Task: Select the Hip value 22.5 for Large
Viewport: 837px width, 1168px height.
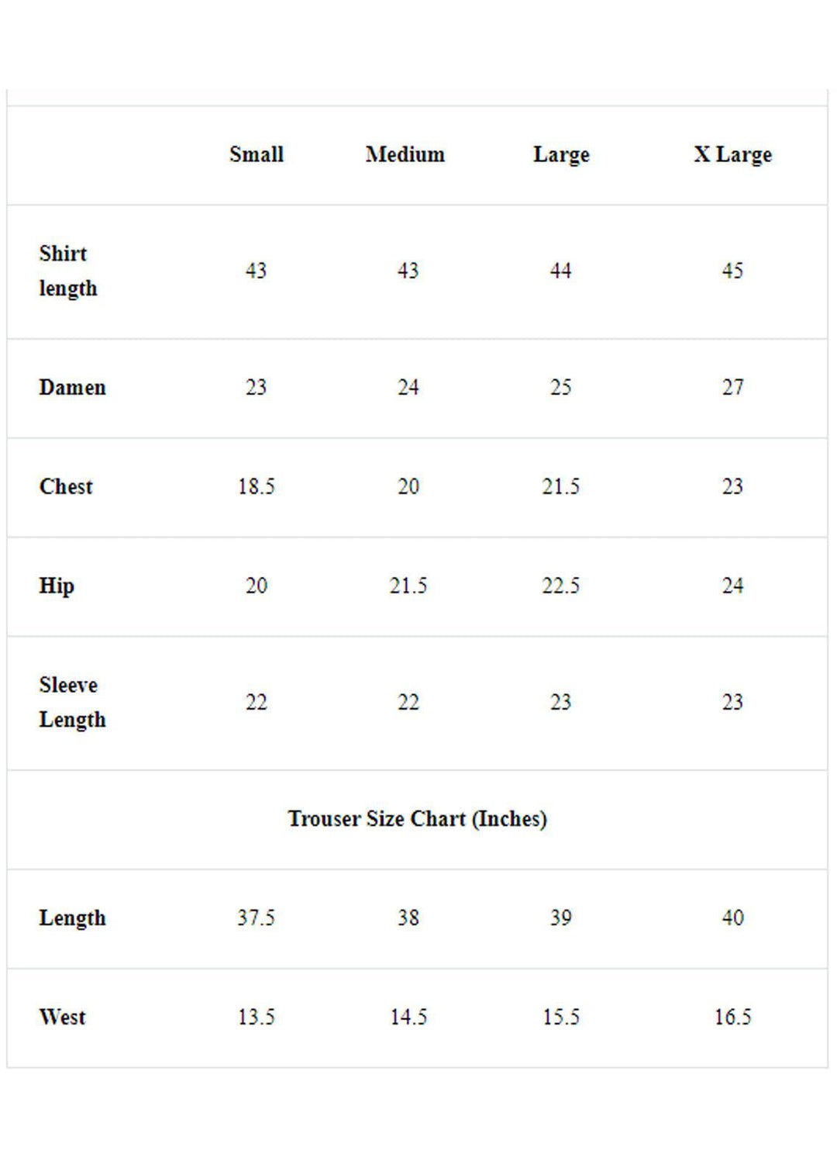Action: tap(560, 586)
